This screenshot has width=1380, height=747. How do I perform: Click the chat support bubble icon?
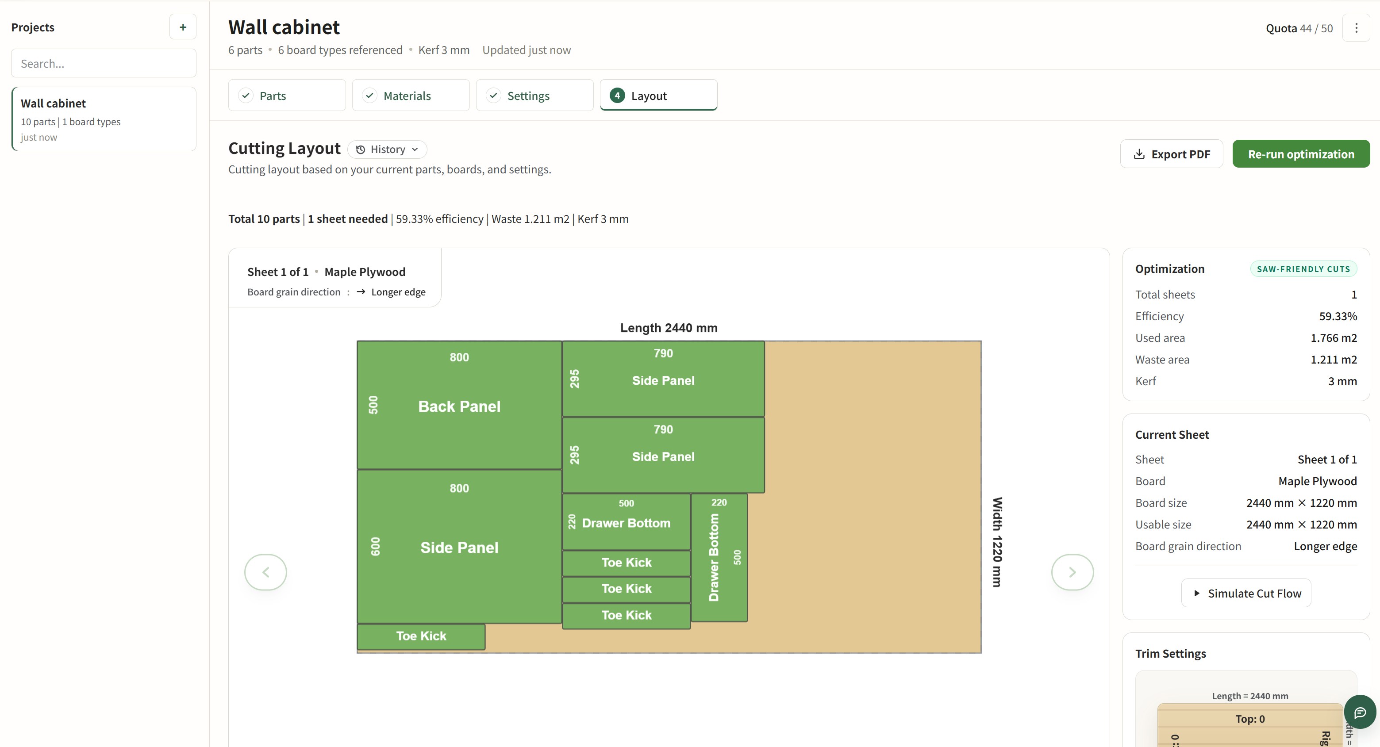(1360, 712)
